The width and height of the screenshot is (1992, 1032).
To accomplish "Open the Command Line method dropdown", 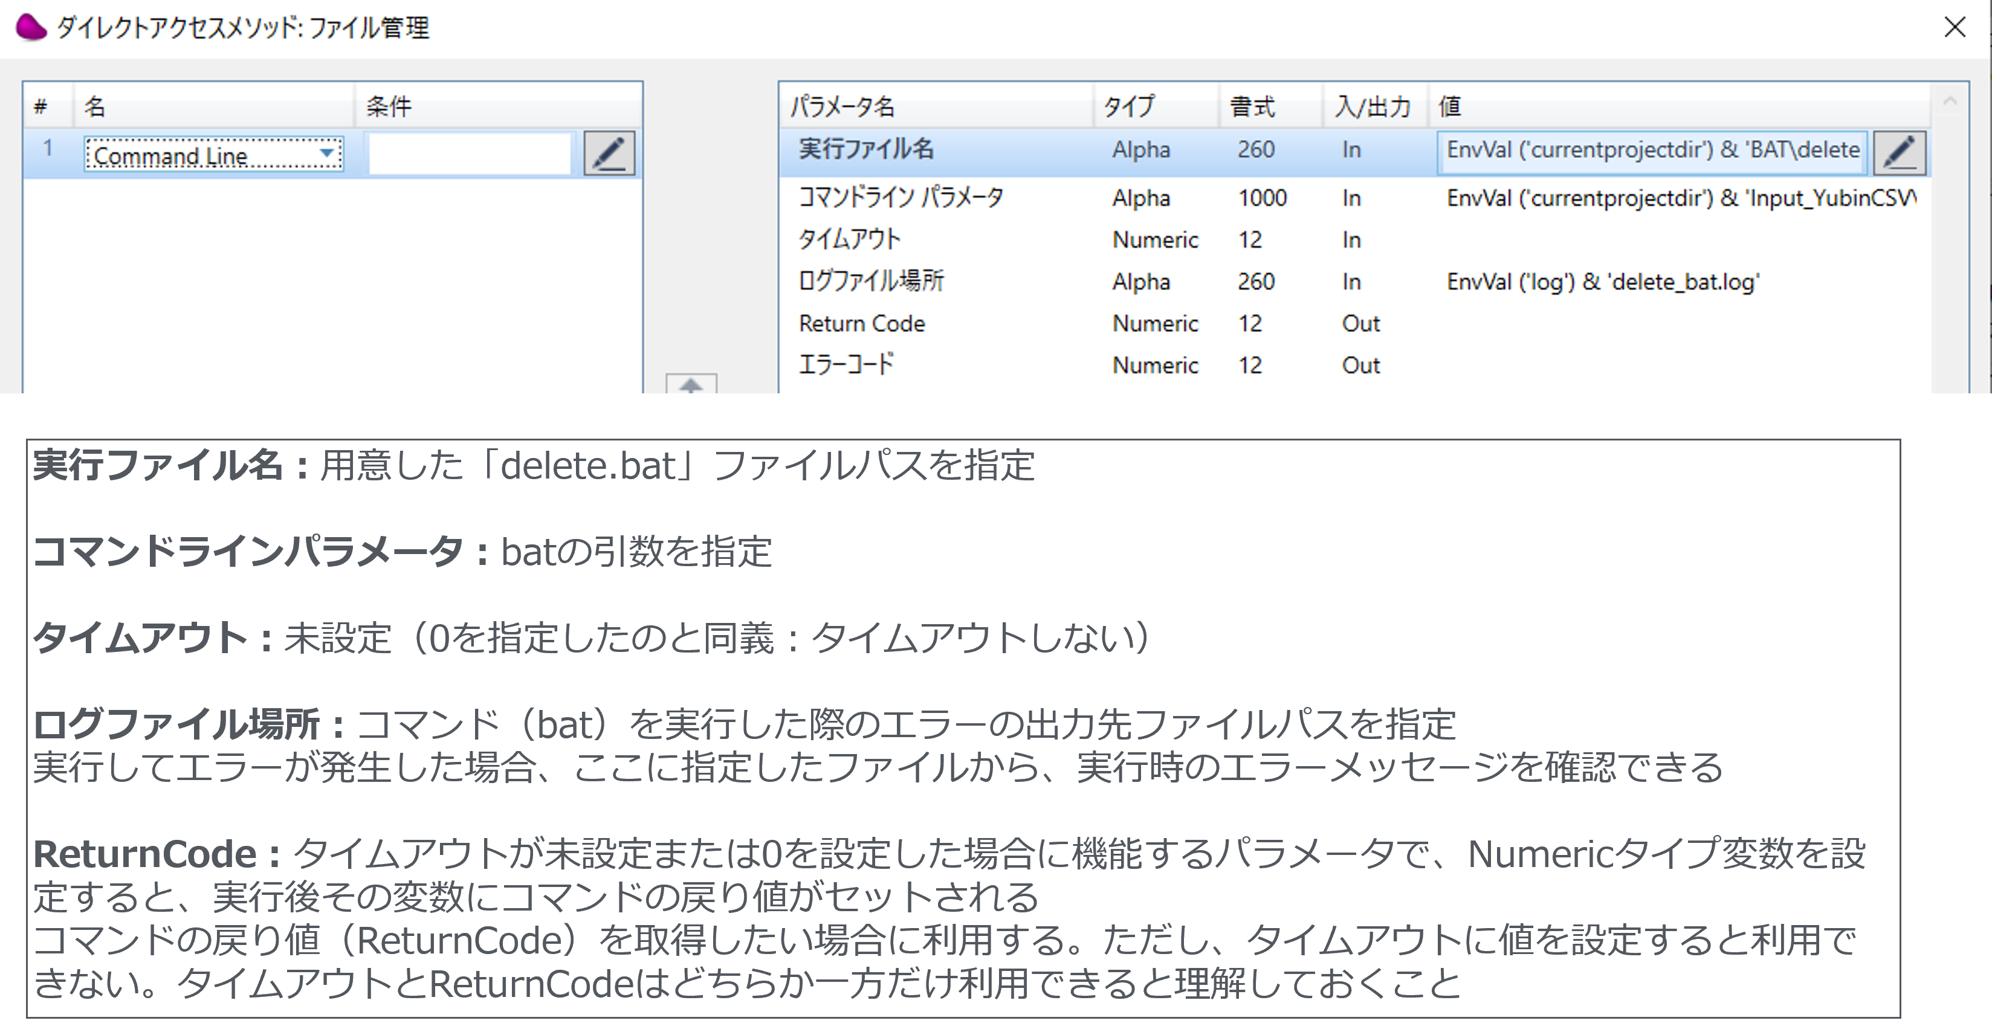I will click(328, 155).
